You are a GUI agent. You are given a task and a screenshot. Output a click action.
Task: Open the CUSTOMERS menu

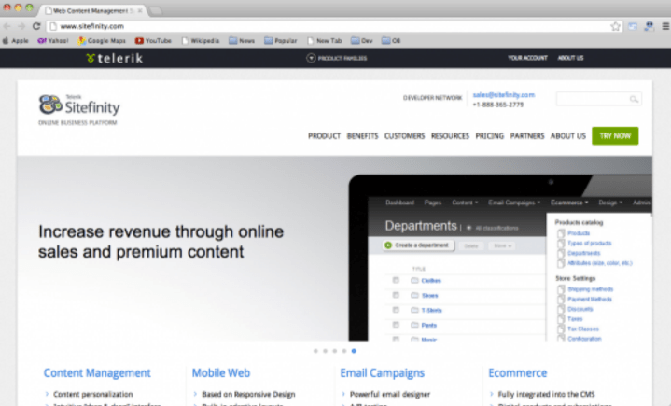[x=404, y=136]
